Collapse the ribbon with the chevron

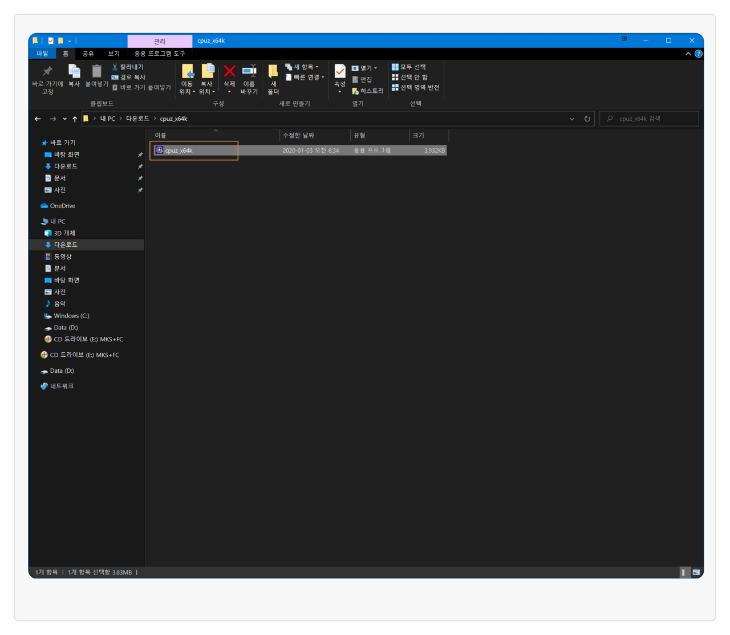(x=688, y=54)
